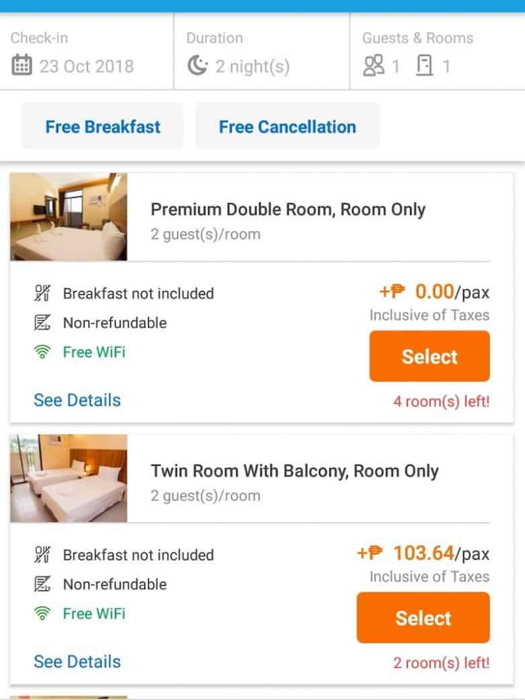Open See Details for Premium Double Room
The width and height of the screenshot is (525, 700).
pos(77,400)
